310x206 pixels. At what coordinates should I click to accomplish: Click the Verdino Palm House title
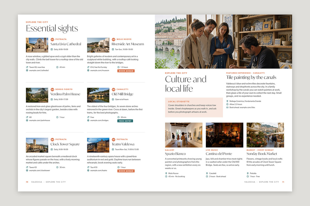65,94
